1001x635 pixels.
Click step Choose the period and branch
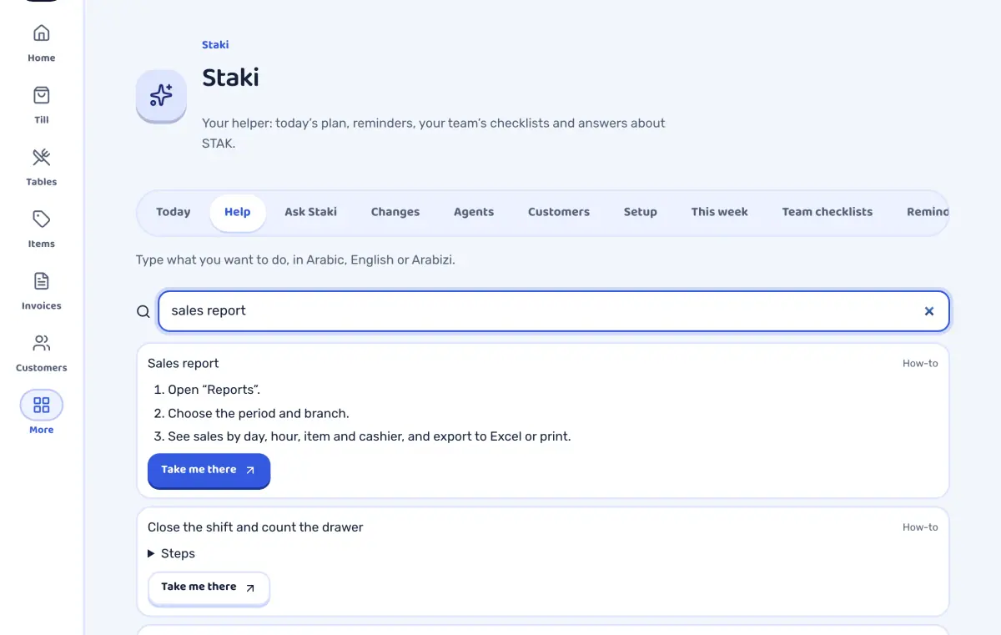259,413
